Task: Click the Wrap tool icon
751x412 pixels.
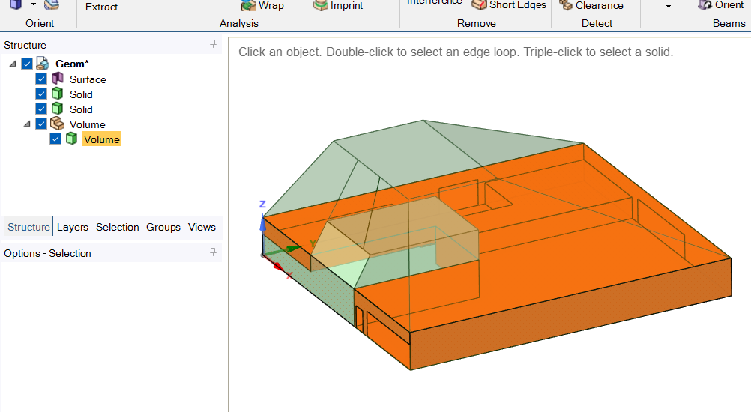Action: point(248,6)
